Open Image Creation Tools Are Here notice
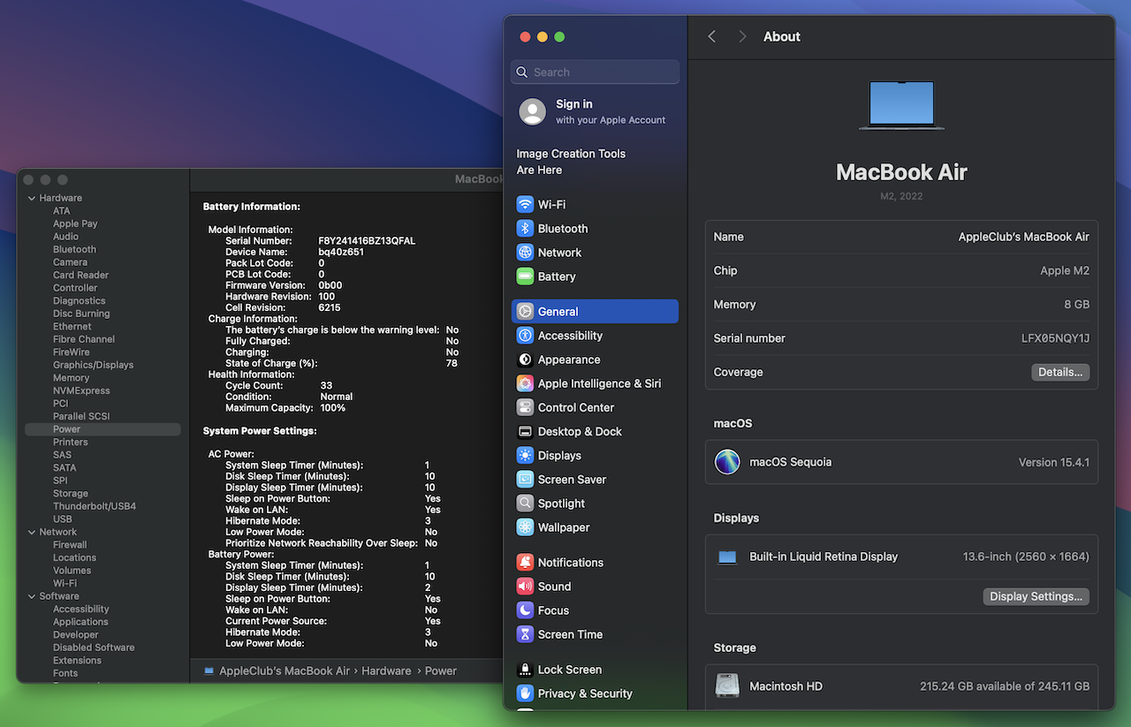This screenshot has height=727, width=1131. click(x=571, y=162)
